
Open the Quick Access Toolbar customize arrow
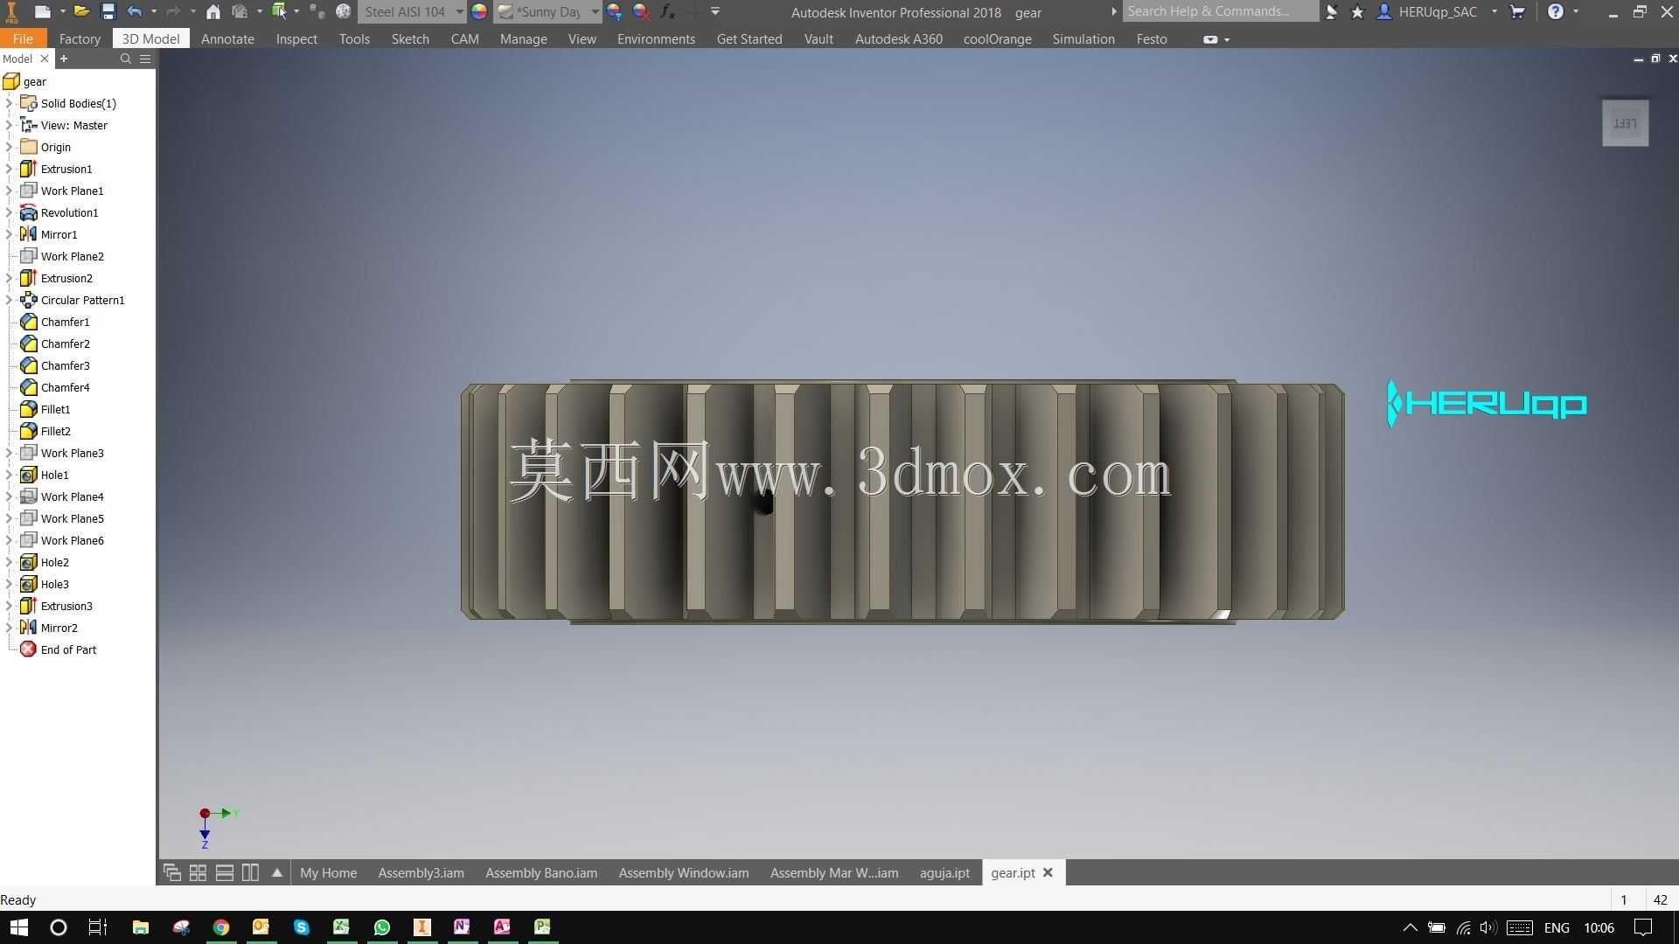coord(715,11)
